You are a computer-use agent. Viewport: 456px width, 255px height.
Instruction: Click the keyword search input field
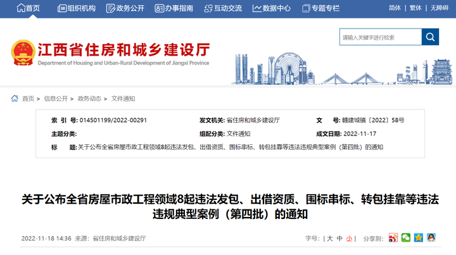pyautogui.click(x=381, y=37)
